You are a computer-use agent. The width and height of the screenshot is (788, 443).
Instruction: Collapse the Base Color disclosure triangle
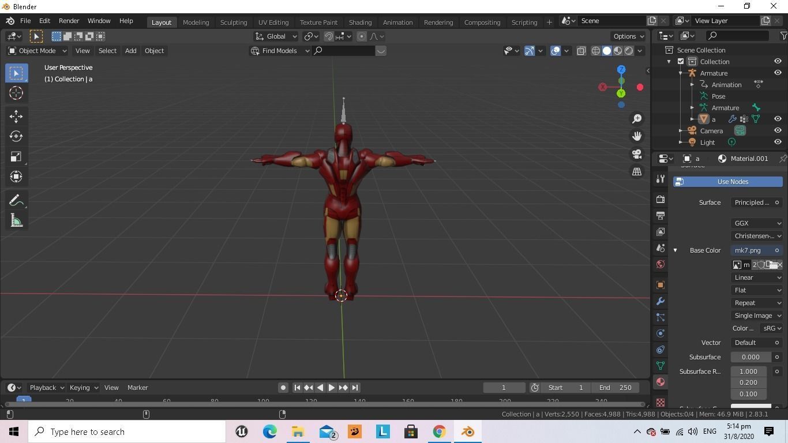[675, 250]
